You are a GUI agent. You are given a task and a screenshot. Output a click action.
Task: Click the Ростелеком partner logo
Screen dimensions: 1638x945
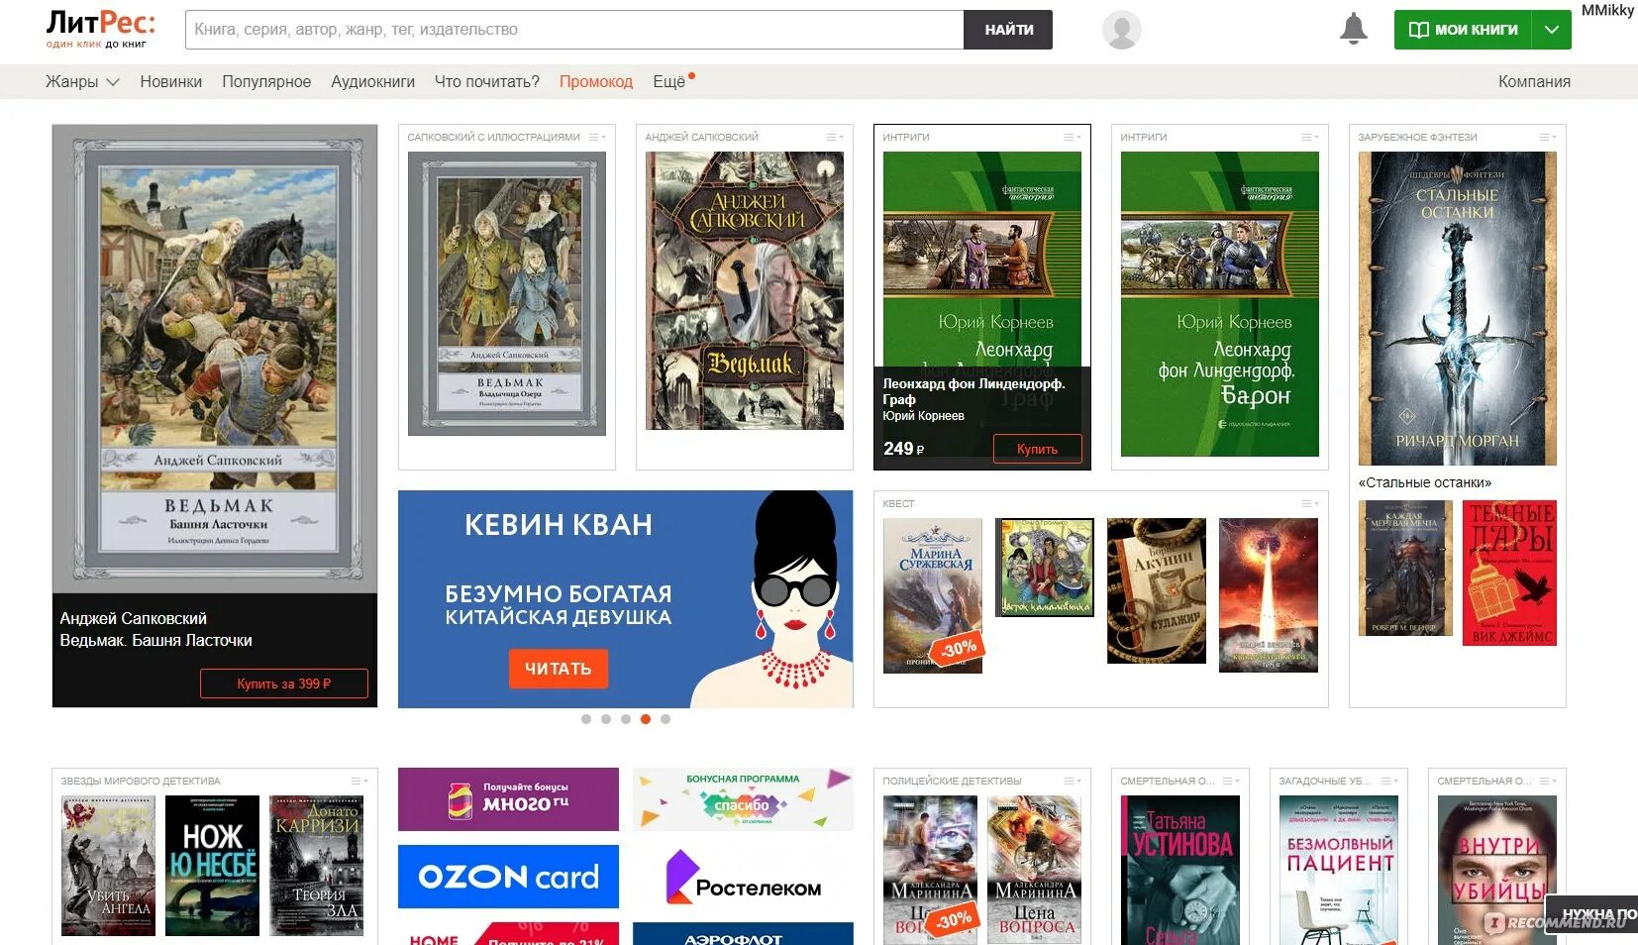743,877
